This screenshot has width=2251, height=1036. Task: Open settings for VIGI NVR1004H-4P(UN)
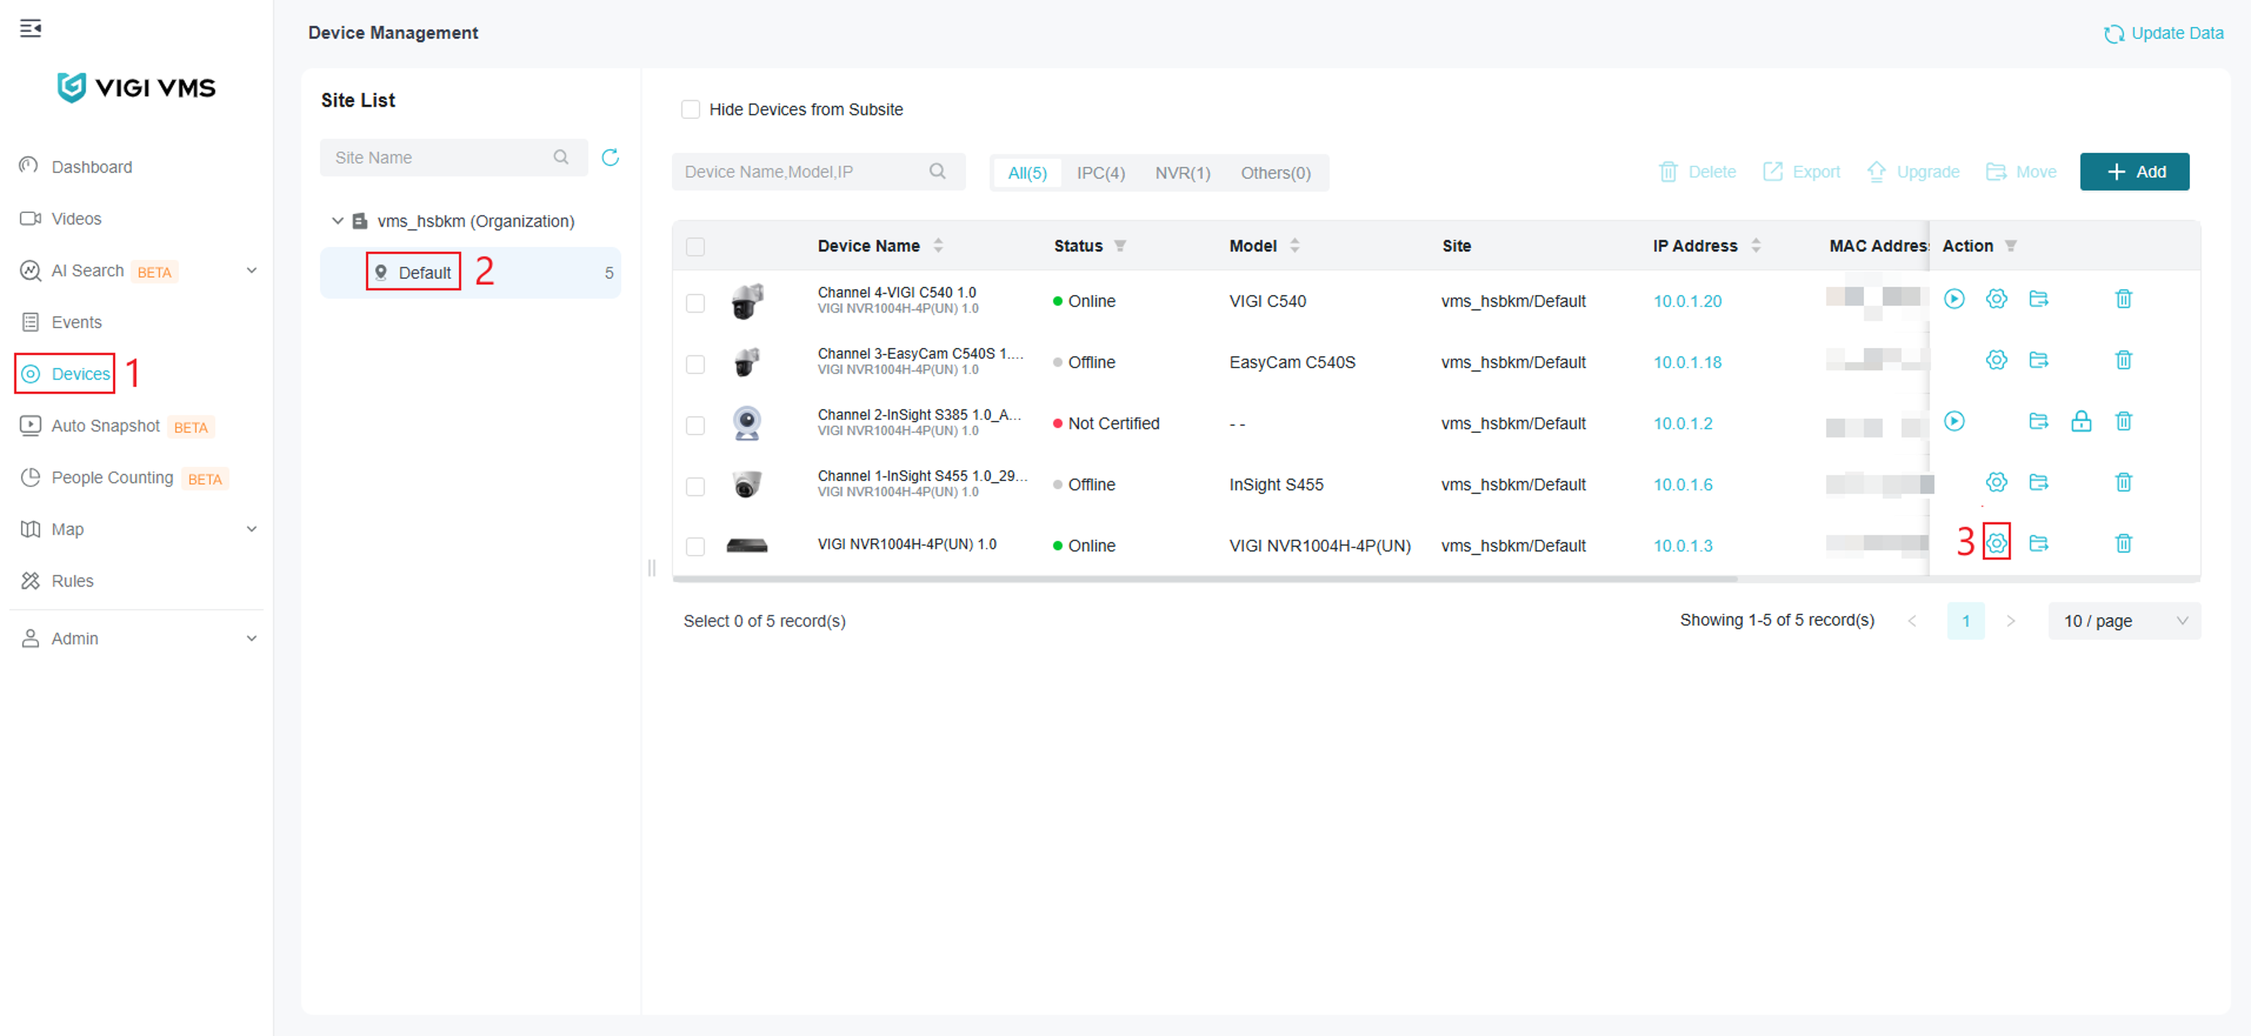[x=1996, y=544]
